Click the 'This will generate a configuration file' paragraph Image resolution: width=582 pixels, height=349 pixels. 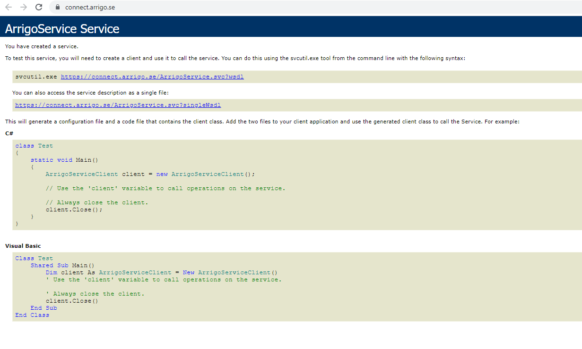[262, 122]
